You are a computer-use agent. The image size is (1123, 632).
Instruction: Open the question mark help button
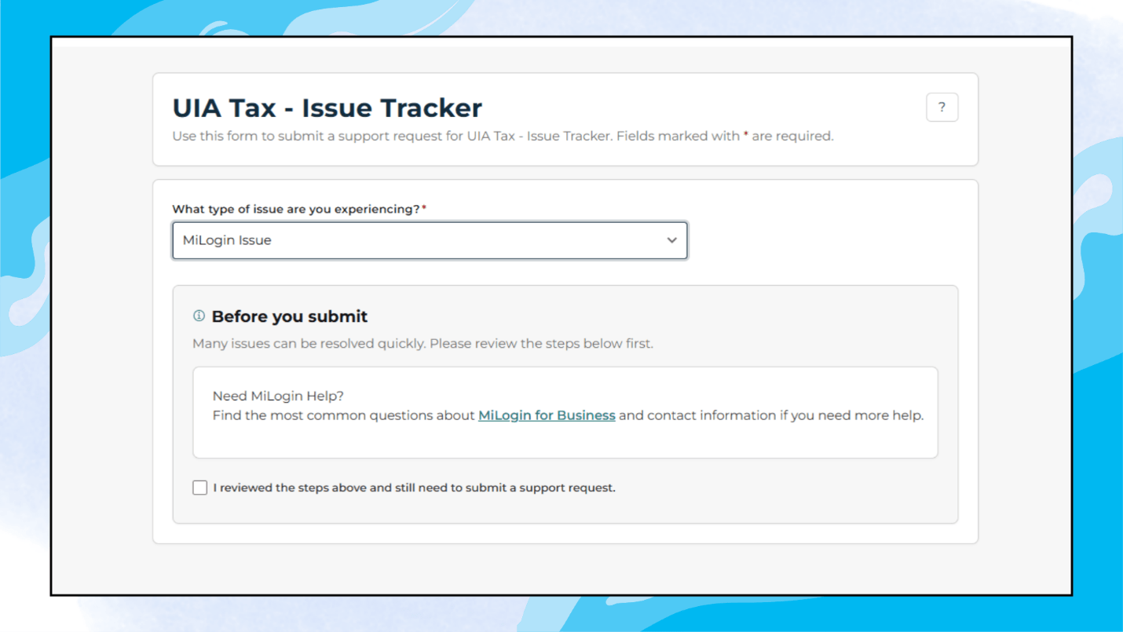pyautogui.click(x=942, y=108)
